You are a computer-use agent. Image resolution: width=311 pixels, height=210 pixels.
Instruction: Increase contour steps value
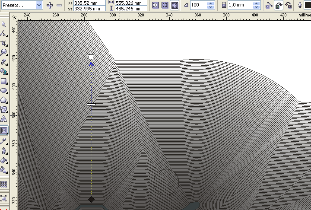tap(211, 3)
